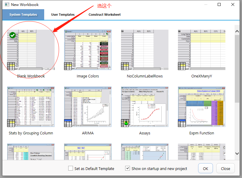Viewport: 242px width, 178px height.
Task: Select the Run Python Gradient Boosting template
Action: click(31, 152)
